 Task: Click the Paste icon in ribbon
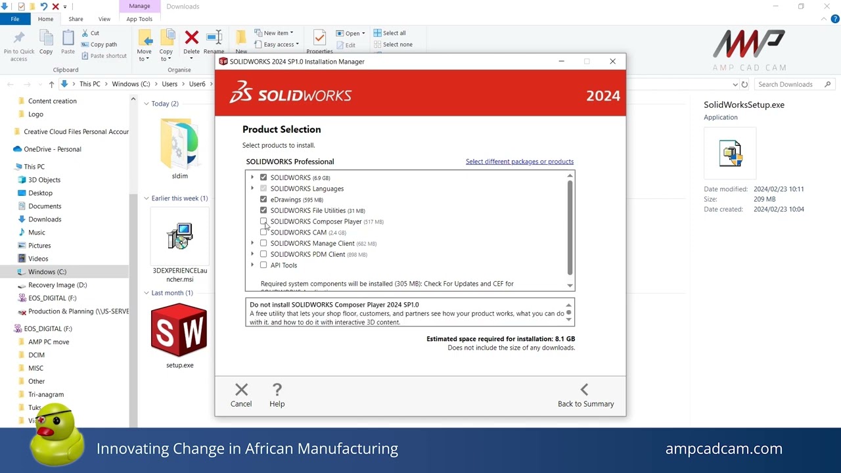click(68, 38)
